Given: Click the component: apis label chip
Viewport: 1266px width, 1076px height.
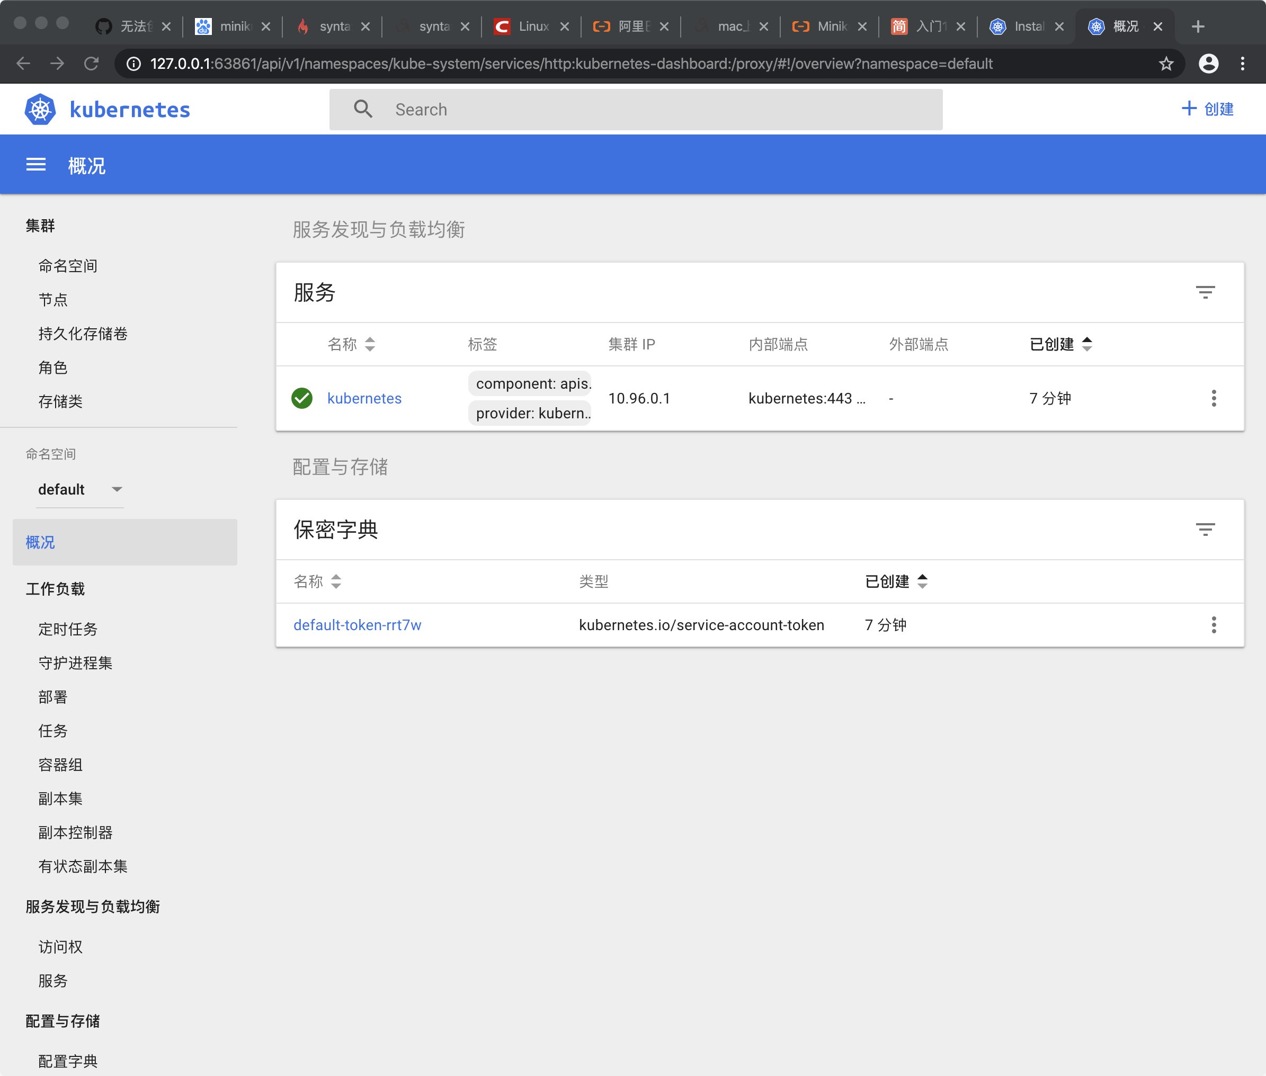Looking at the screenshot, I should [530, 383].
